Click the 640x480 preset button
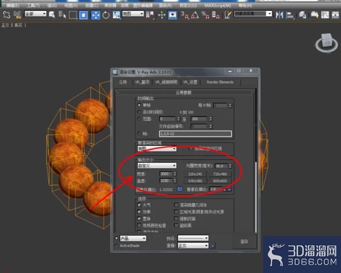341x273 pixels. (x=195, y=181)
